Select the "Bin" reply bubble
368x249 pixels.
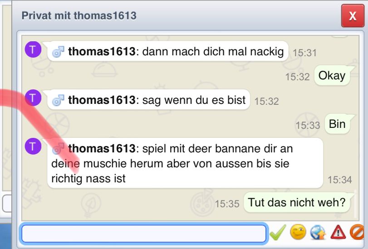coord(337,124)
